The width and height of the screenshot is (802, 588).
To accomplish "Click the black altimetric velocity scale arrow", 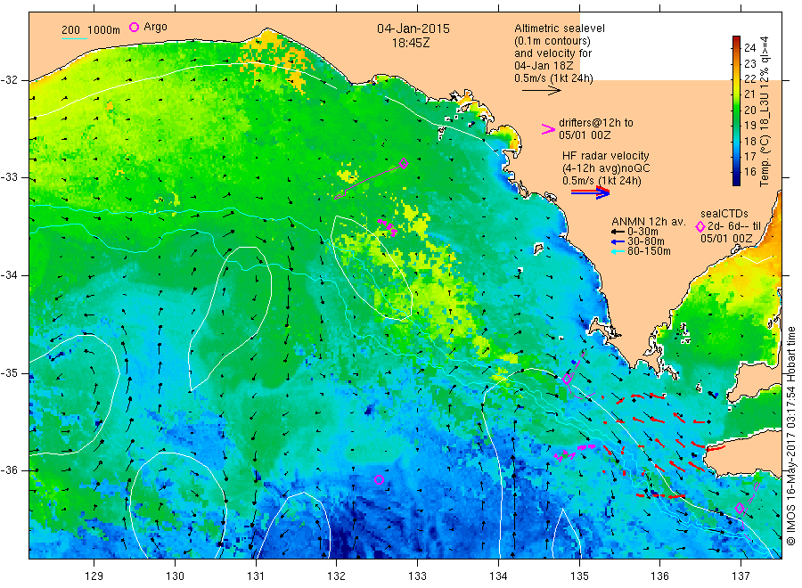I will [542, 91].
